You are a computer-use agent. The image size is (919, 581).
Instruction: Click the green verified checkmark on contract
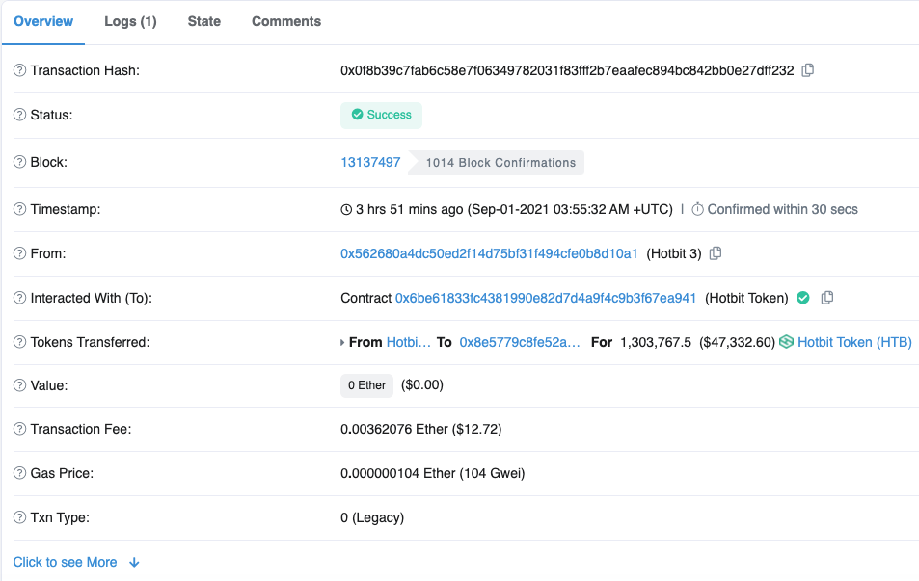point(802,298)
